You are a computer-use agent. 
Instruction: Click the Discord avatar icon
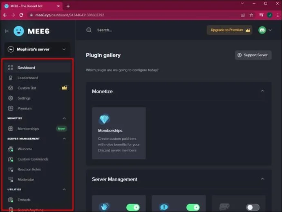(262, 30)
